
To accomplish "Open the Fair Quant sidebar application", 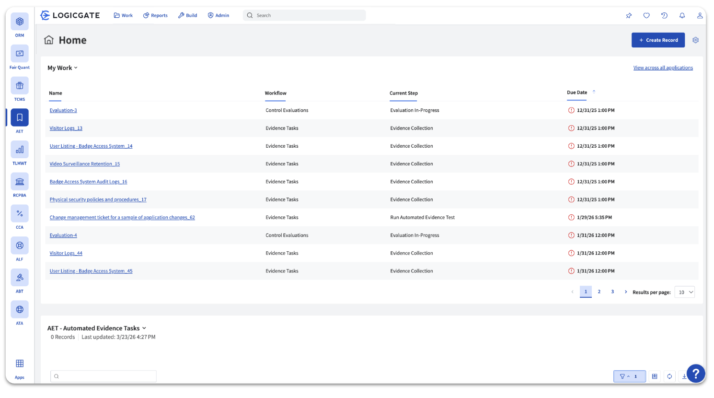I will [x=20, y=54].
